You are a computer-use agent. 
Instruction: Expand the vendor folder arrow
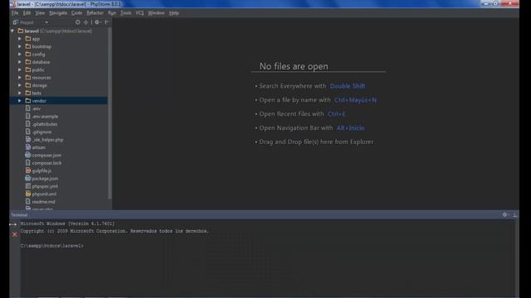[x=20, y=101]
